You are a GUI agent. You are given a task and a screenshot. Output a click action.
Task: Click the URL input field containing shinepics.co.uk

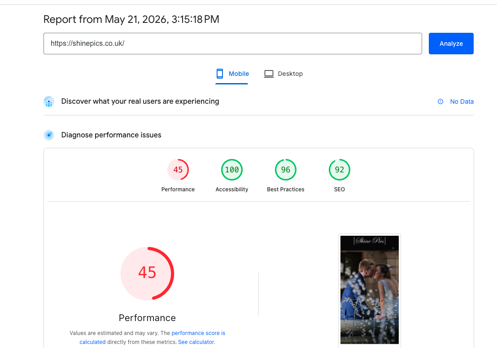coord(233,44)
